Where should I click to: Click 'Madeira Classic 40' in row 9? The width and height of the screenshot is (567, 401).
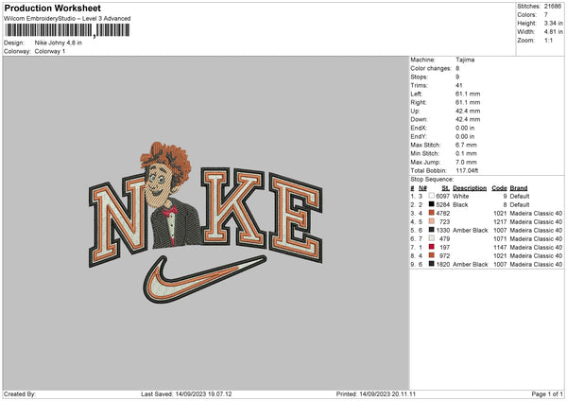pos(536,264)
